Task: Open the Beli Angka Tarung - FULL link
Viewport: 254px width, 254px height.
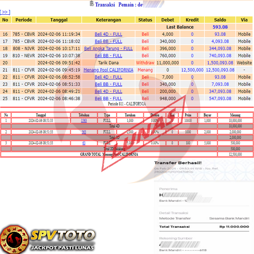Action: [x=108, y=48]
